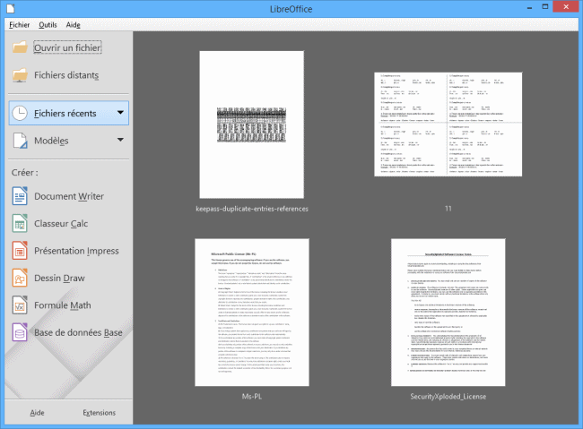Viewport: 583px width, 429px height.
Task: Click the Writer document icon
Action: pos(20,196)
